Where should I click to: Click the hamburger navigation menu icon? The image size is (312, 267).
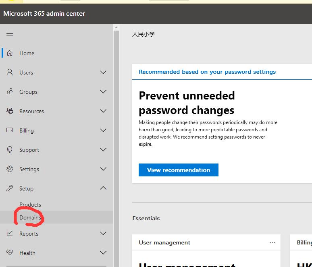(x=10, y=33)
